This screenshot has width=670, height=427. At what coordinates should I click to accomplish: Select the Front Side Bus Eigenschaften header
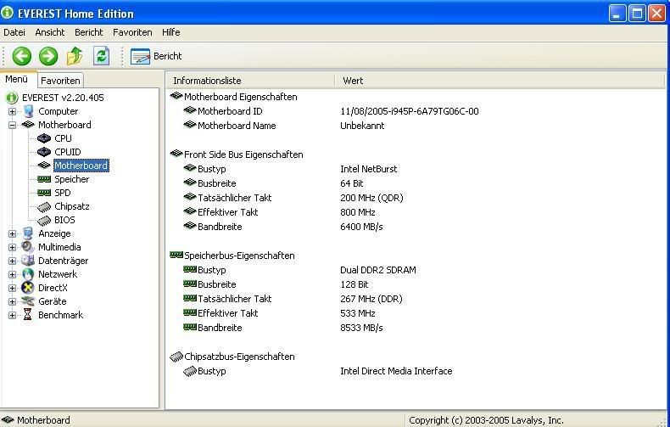[x=243, y=155]
